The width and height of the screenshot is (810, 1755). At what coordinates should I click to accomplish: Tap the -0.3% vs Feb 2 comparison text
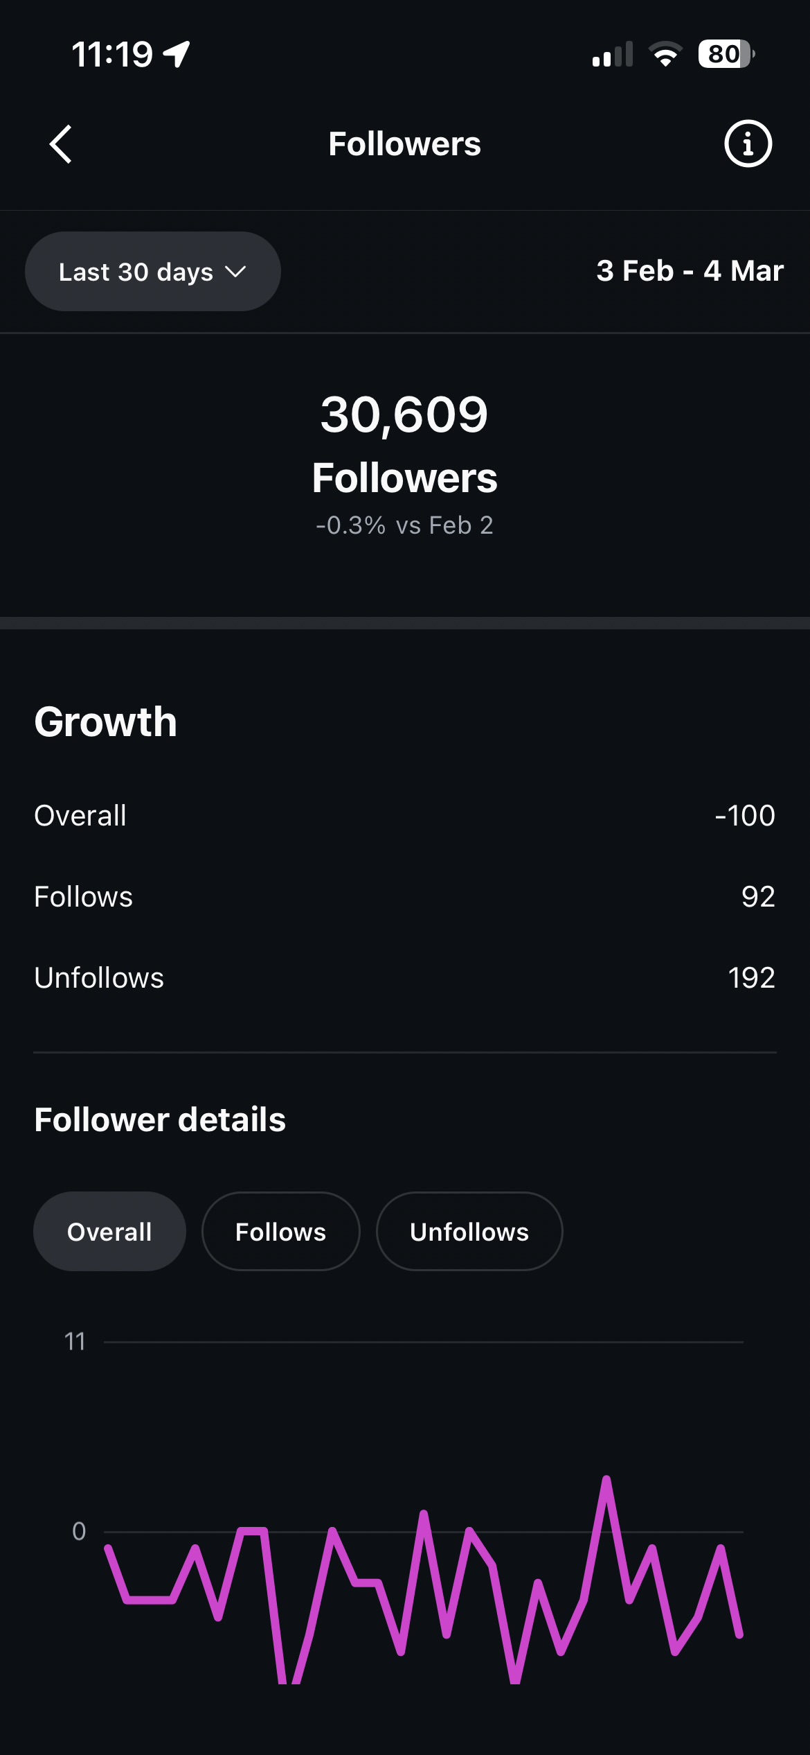coord(404,525)
